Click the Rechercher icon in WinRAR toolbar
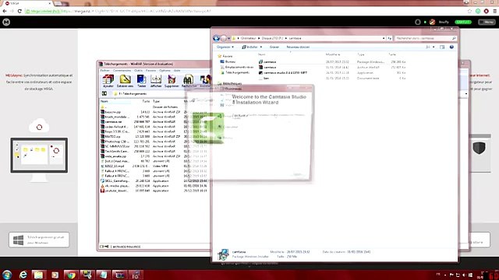The width and height of the screenshot is (499, 280). (x=189, y=81)
